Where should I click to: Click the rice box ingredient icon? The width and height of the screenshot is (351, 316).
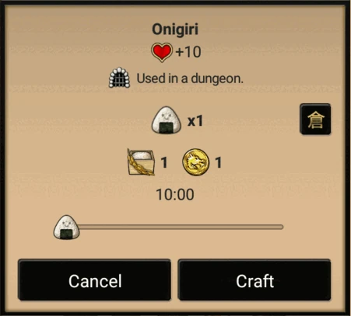click(141, 162)
